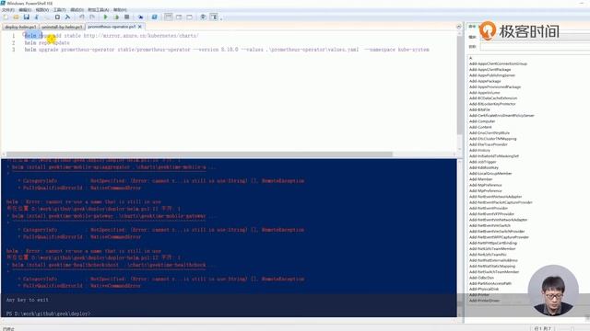Open the 附加工具(A) menu
Viewport: 590px width, 331px height.
[99, 10]
